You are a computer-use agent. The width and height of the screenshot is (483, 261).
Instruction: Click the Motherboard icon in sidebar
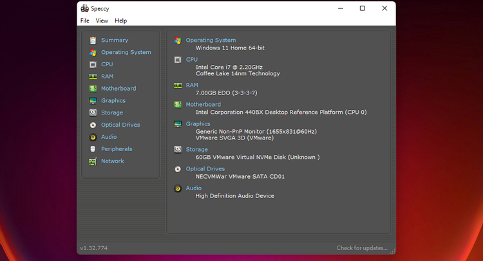(x=93, y=89)
